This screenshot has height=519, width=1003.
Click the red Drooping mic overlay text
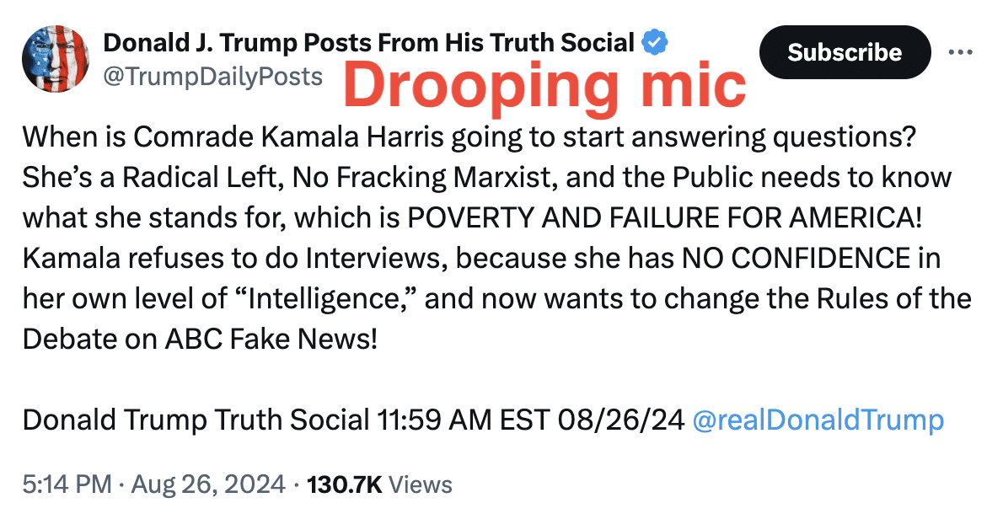click(x=544, y=84)
